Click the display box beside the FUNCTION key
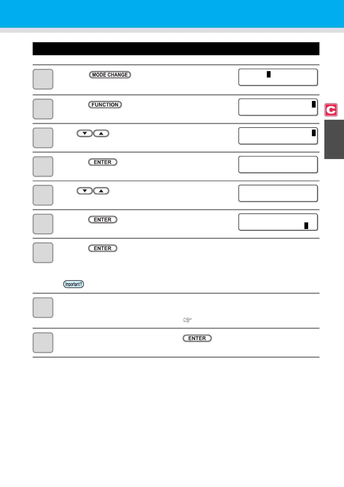Viewport: 344px width, 487px height. coord(278,107)
